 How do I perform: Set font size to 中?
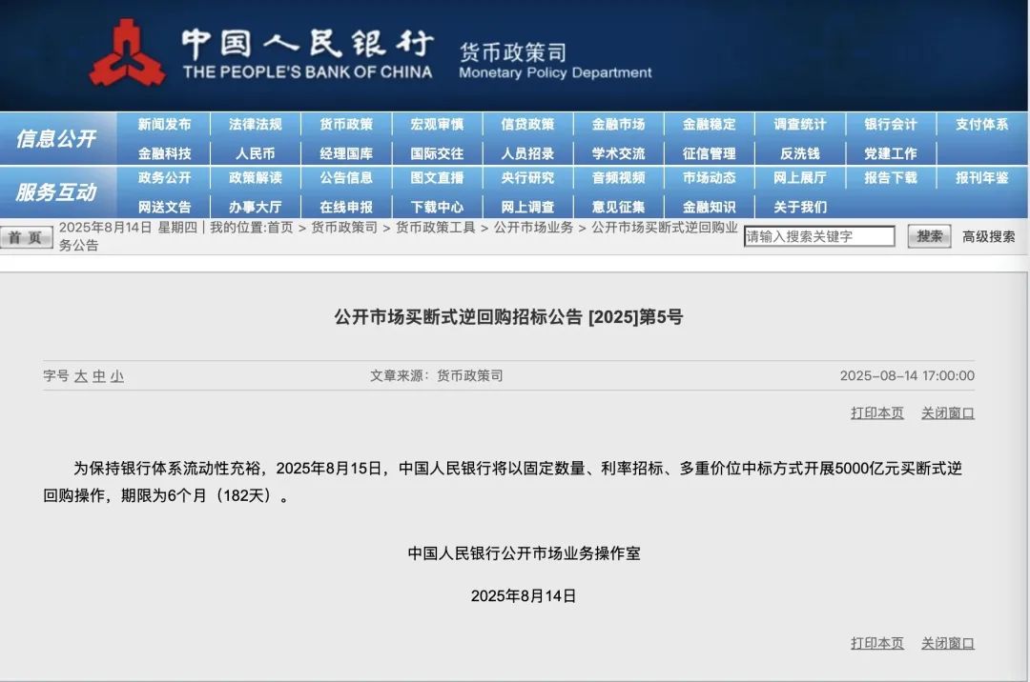pyautogui.click(x=98, y=375)
